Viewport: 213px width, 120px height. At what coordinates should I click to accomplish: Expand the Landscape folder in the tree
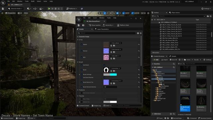pyautogui.click(x=156, y=88)
